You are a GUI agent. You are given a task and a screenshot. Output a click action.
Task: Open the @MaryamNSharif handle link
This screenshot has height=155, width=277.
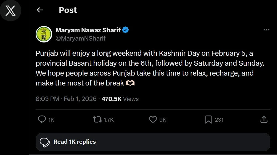[x=81, y=39]
